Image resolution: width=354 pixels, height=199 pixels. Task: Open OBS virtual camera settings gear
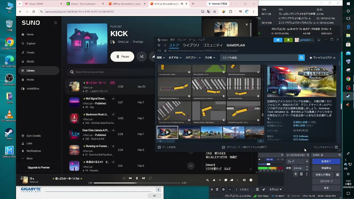click(x=337, y=175)
